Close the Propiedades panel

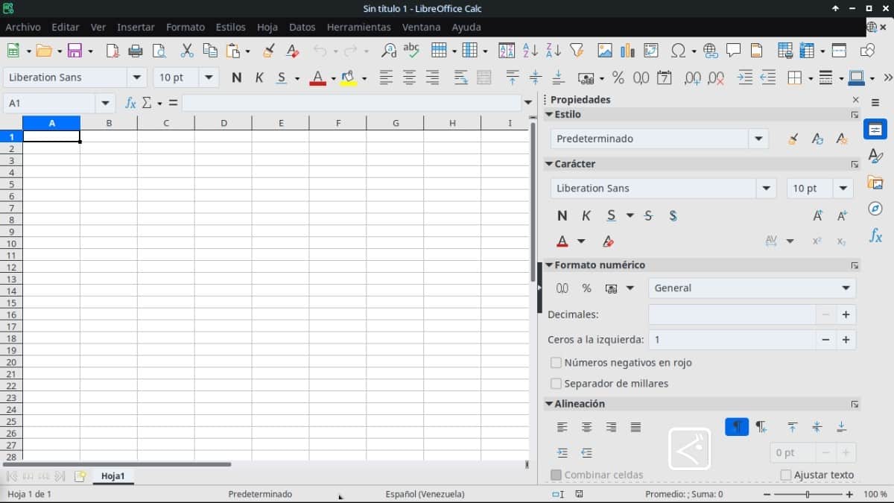tap(855, 99)
